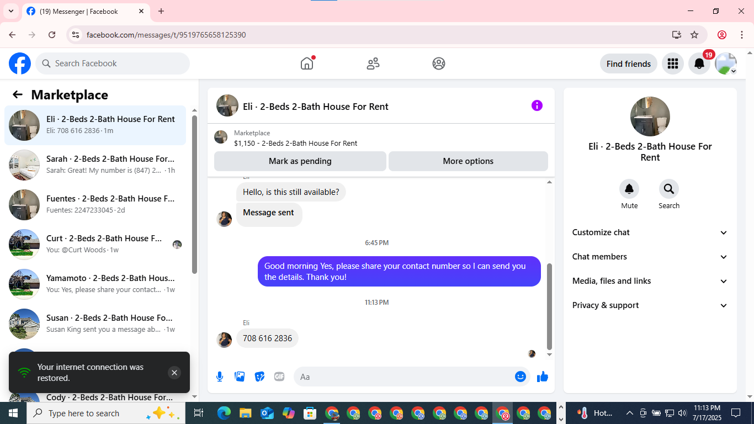Click the attach photo icon
This screenshot has height=424, width=754.
(x=240, y=377)
